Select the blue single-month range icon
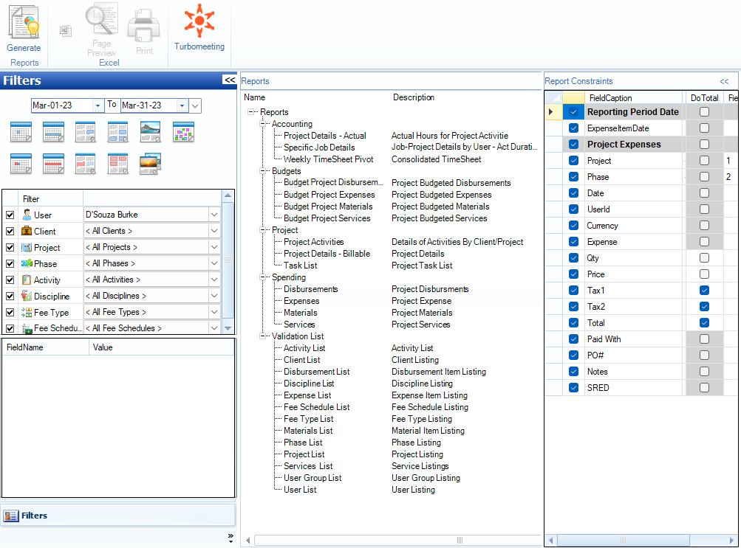 [x=86, y=132]
